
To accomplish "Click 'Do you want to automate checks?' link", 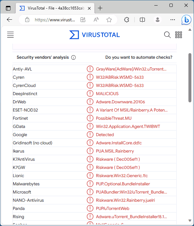I will pos(139,57).
